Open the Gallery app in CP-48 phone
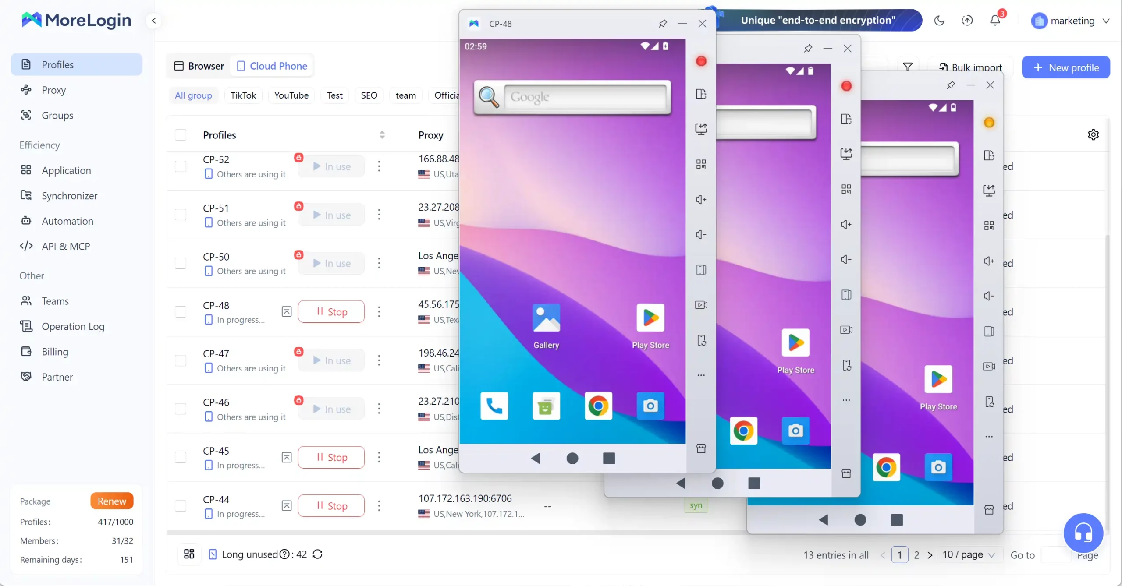The image size is (1122, 586). coord(546,318)
